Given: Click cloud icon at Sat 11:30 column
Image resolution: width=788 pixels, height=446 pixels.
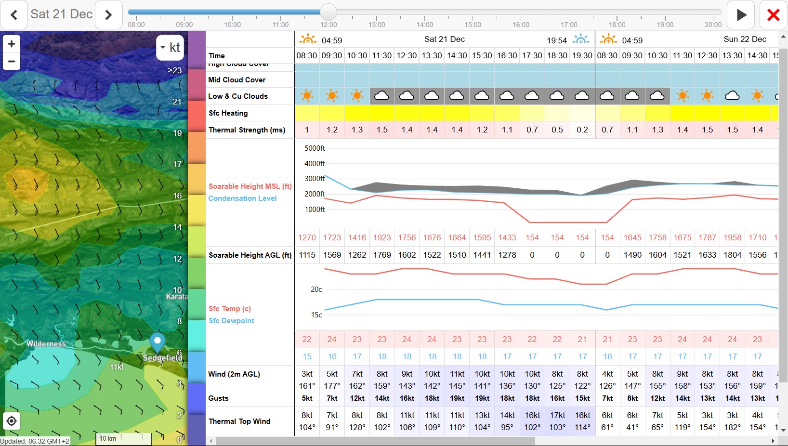Looking at the screenshot, I should coord(382,96).
